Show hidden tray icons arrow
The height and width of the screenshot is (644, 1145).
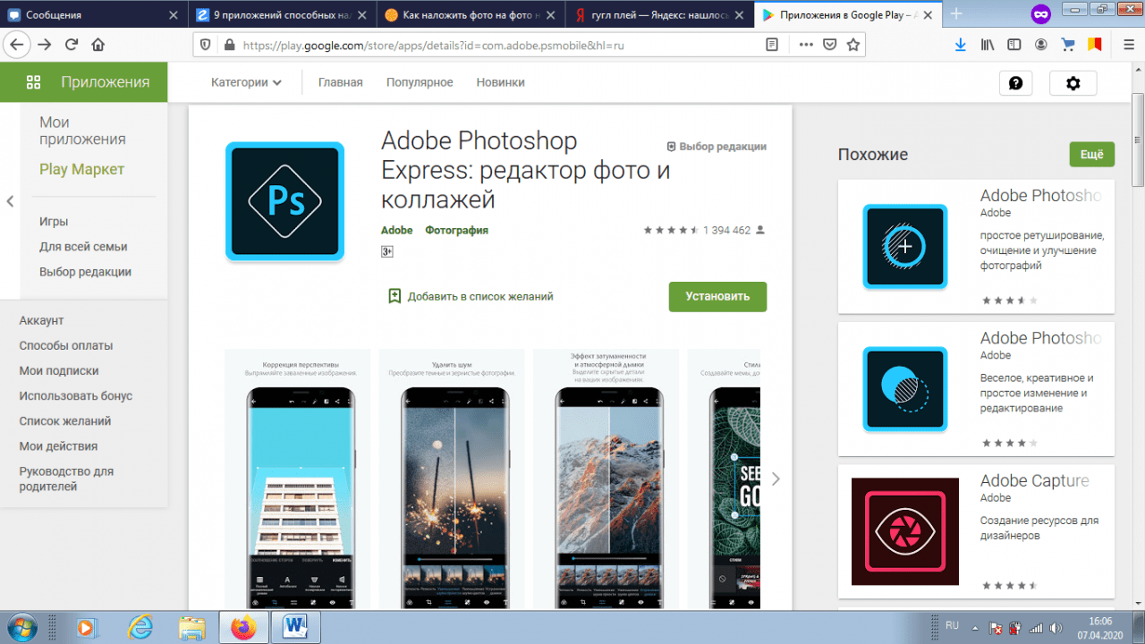977,627
